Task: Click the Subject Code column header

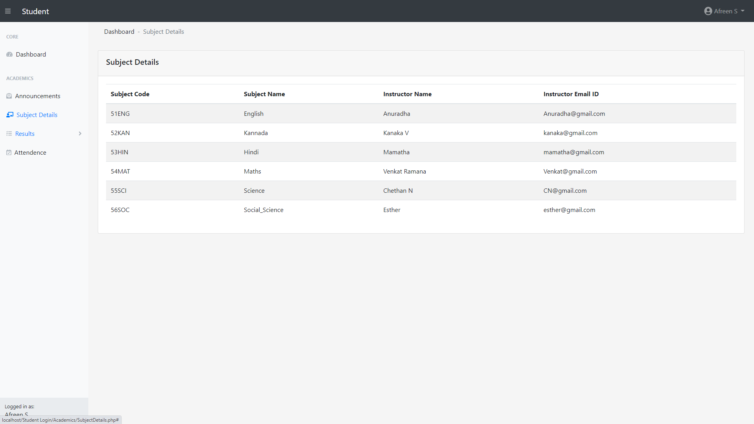Action: click(x=130, y=94)
